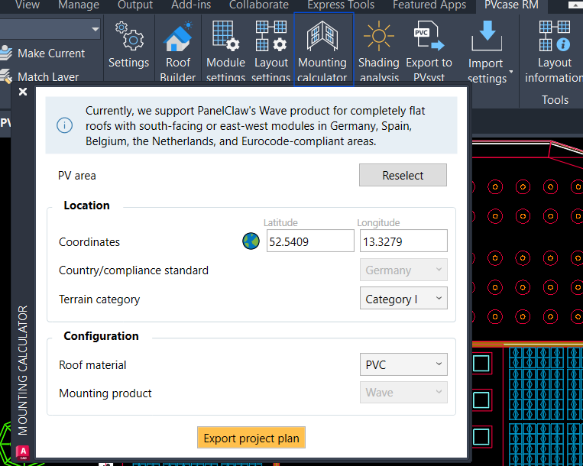The image size is (583, 466).
Task: Click the Latitude input field
Action: (x=309, y=241)
